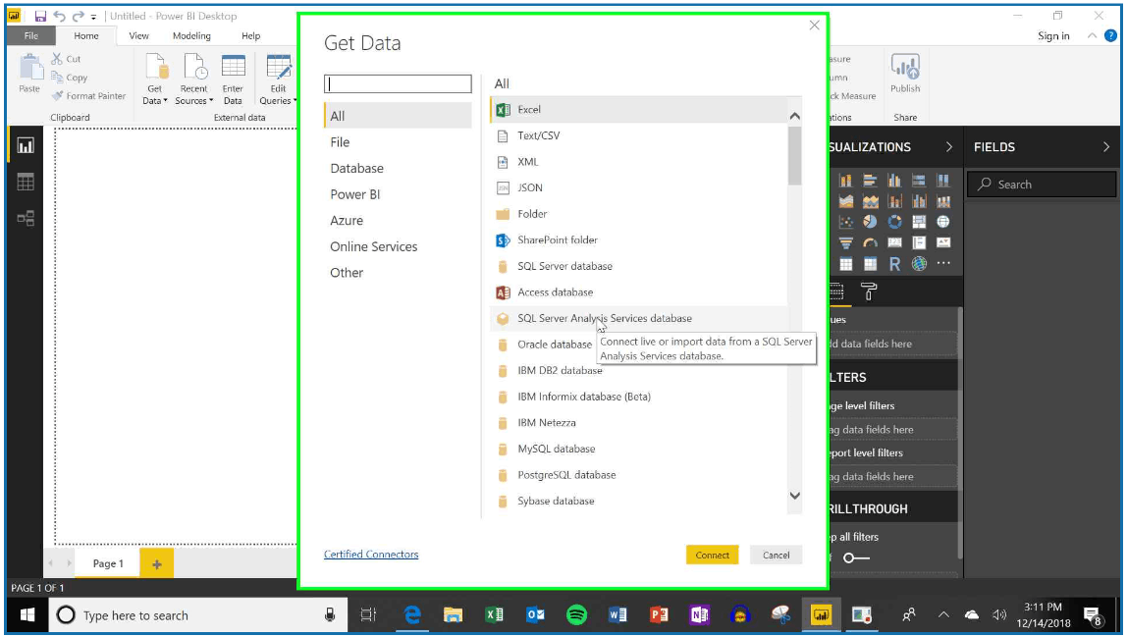Image resolution: width=1127 pixels, height=637 pixels.
Task: Click the list scroll-up arrow
Action: pos(794,116)
